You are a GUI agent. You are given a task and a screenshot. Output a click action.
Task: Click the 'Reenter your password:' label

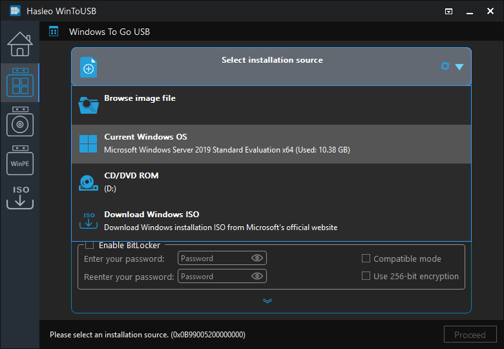click(129, 277)
